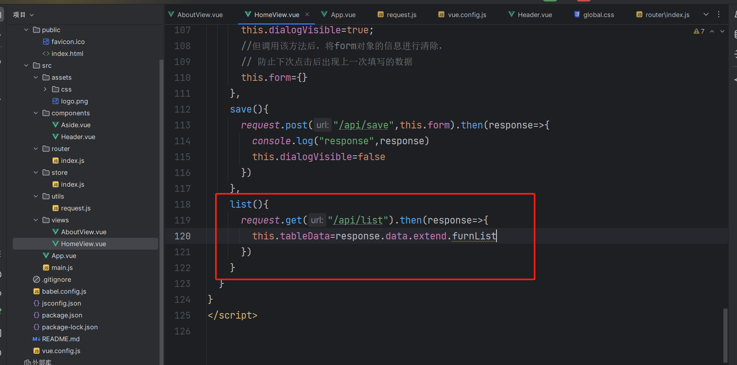Click line number 112 in the gutter
The width and height of the screenshot is (737, 365).
pos(183,109)
